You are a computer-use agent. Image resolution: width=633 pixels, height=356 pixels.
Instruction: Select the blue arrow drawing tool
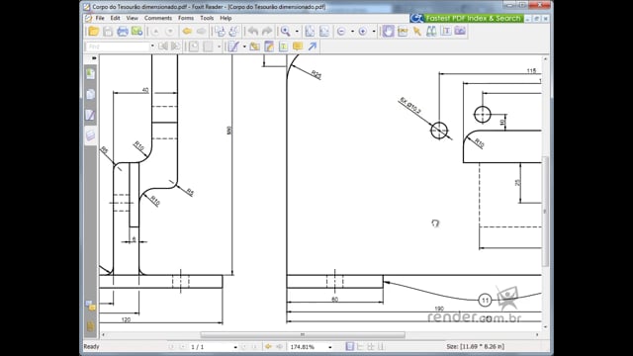pos(313,46)
